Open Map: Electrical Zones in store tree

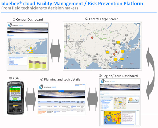point(105,106)
